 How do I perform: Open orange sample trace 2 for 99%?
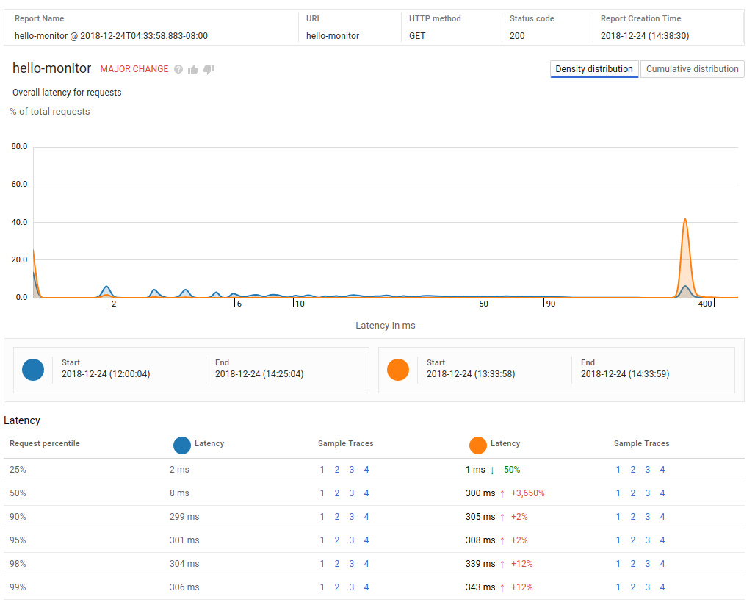[x=632, y=588]
